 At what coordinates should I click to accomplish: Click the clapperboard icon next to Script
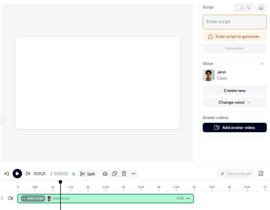tap(261, 7)
